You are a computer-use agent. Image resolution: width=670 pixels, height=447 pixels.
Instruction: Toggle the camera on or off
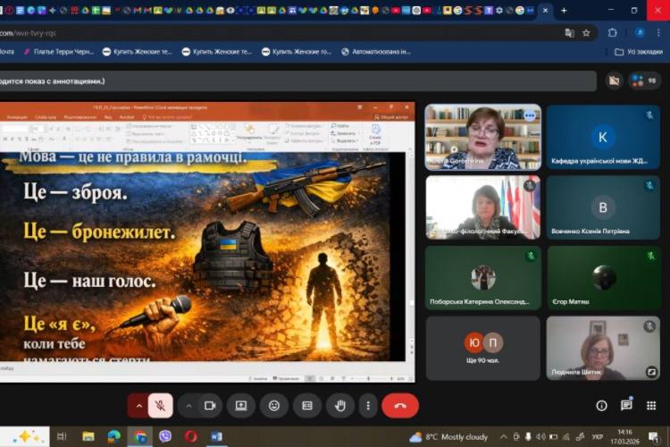point(210,405)
